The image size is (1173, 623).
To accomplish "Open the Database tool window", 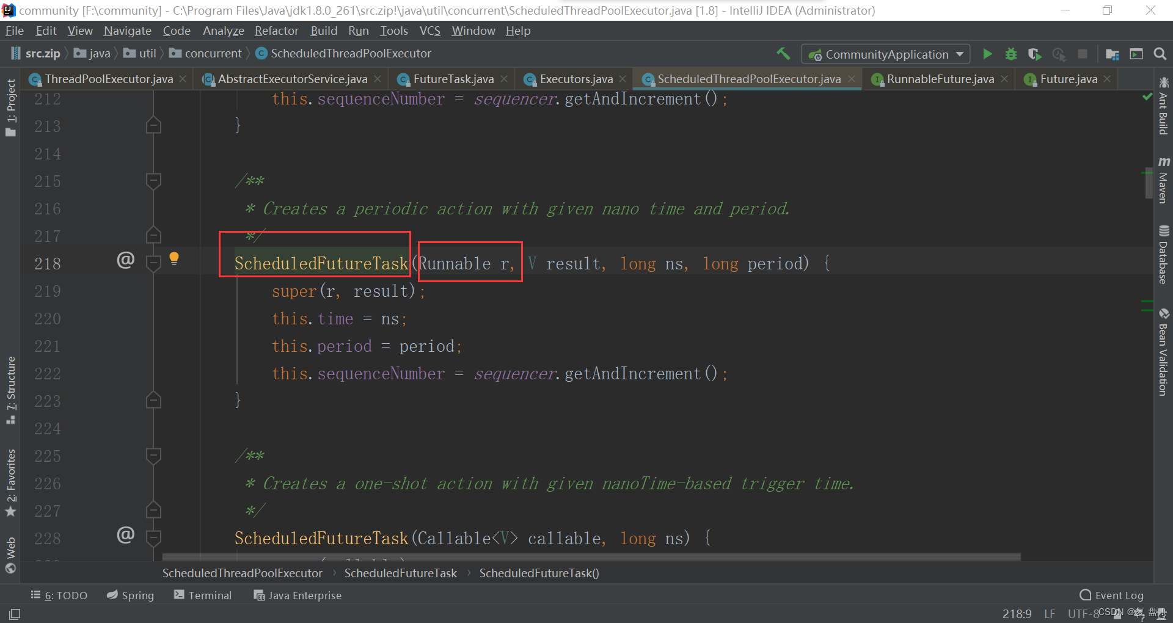I will [1163, 255].
